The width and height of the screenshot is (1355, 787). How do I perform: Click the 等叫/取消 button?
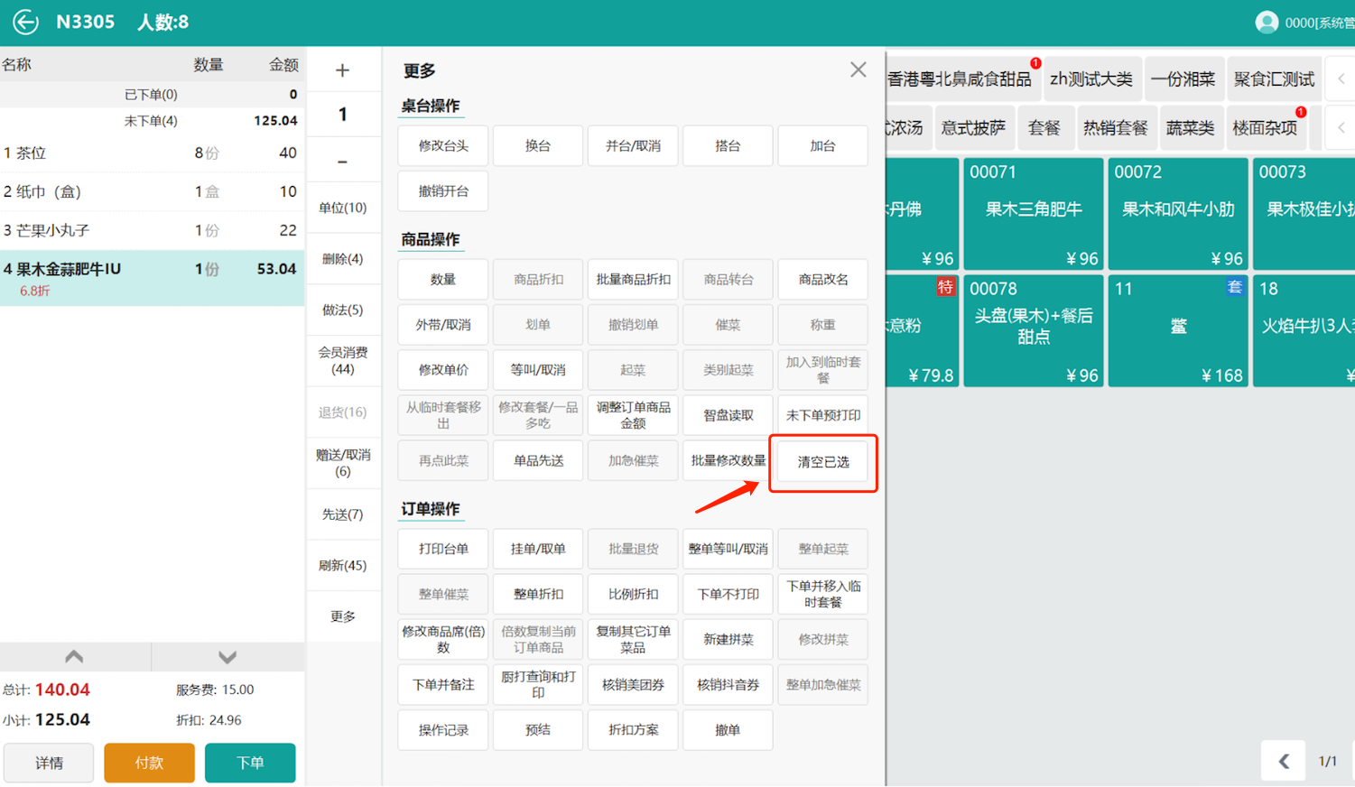coord(538,369)
